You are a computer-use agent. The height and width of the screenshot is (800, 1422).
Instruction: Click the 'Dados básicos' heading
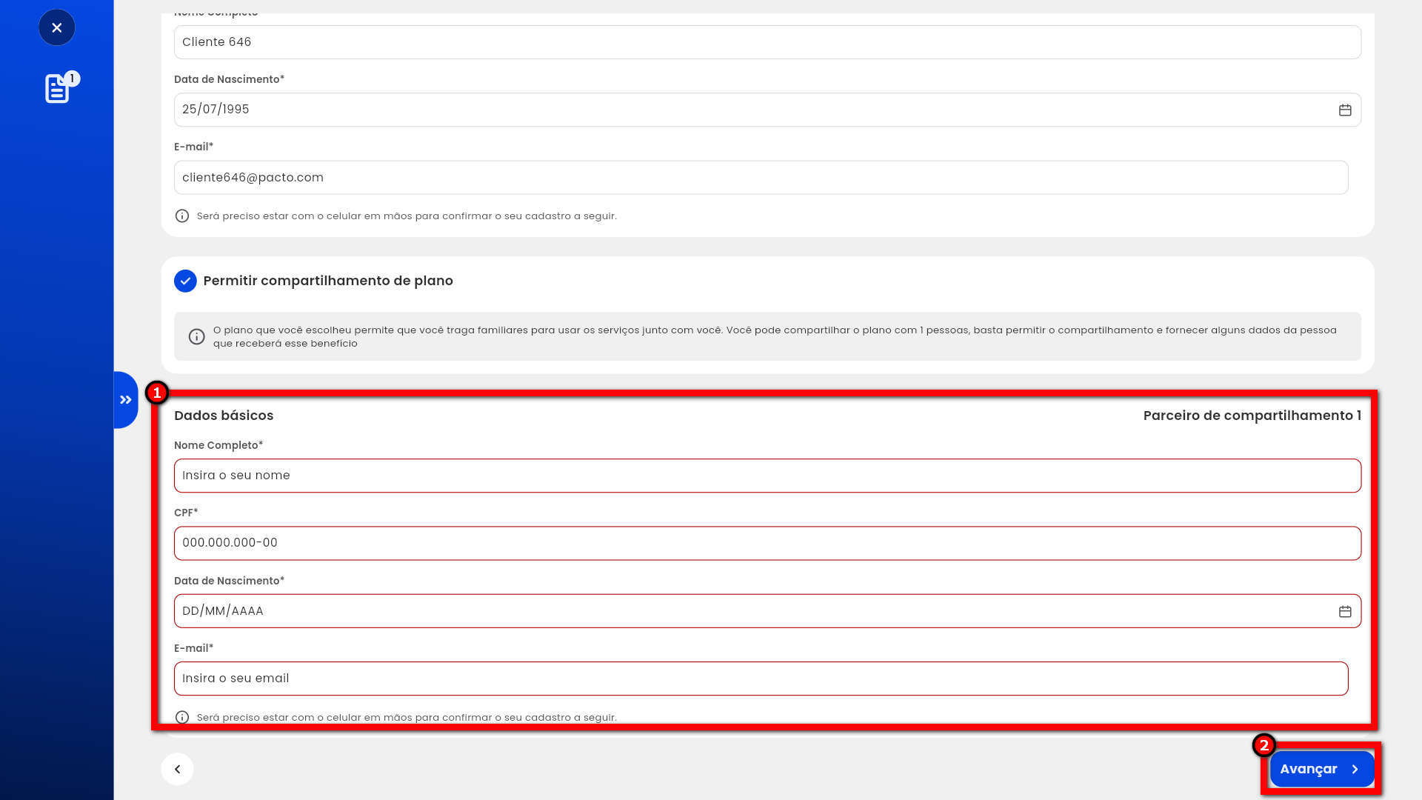coord(224,416)
